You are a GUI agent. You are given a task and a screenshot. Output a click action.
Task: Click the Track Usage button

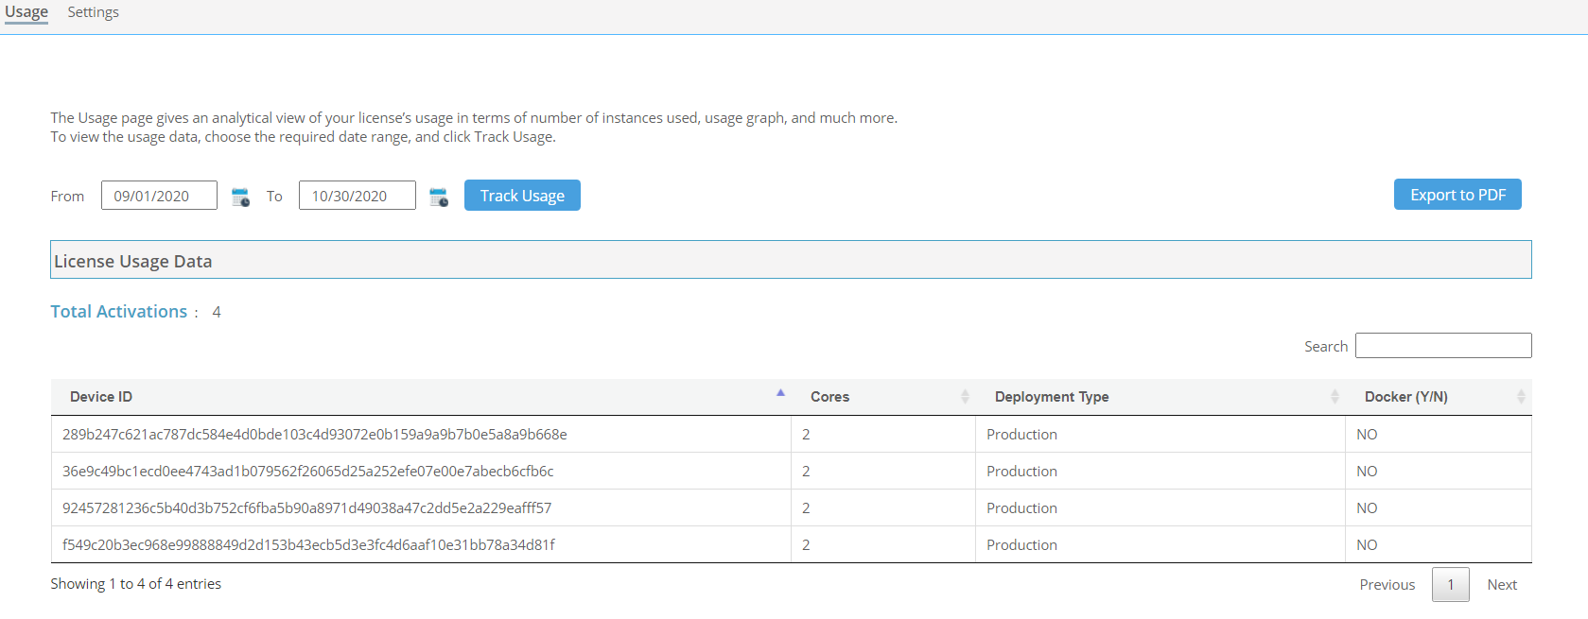522,196
